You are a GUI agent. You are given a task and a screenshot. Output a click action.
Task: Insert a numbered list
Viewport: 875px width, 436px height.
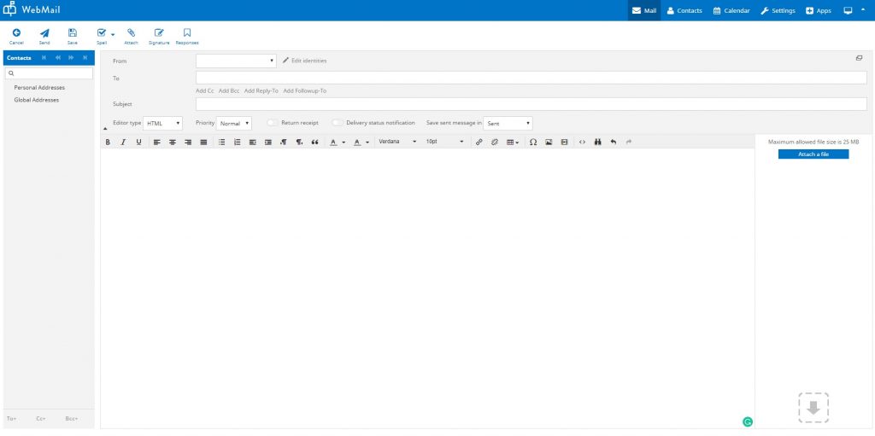238,142
